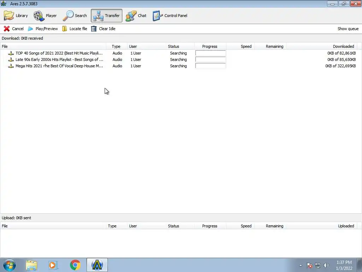This screenshot has height=272, width=362.
Task: Select Mega Hits 2021 Vocal Deep House row
Action: pos(181,66)
